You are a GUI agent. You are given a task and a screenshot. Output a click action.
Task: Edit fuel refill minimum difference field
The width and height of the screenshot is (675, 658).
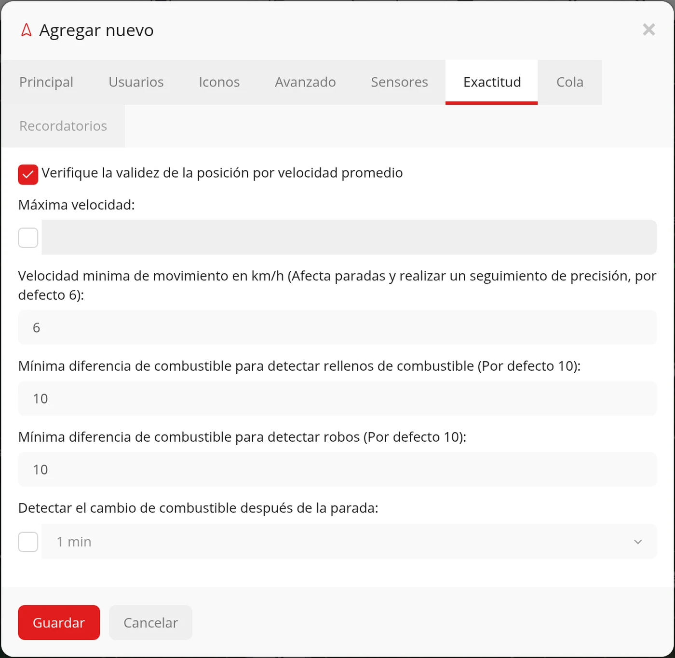click(337, 398)
